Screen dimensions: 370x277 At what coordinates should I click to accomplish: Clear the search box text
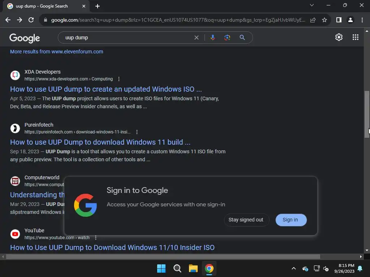coord(196,38)
